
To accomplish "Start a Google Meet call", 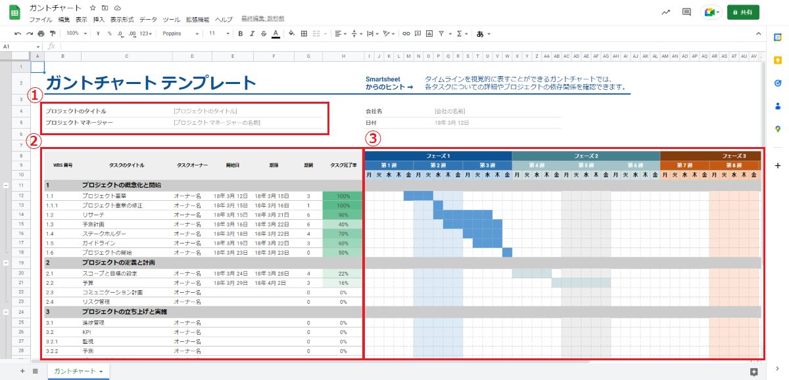I will pos(711,12).
